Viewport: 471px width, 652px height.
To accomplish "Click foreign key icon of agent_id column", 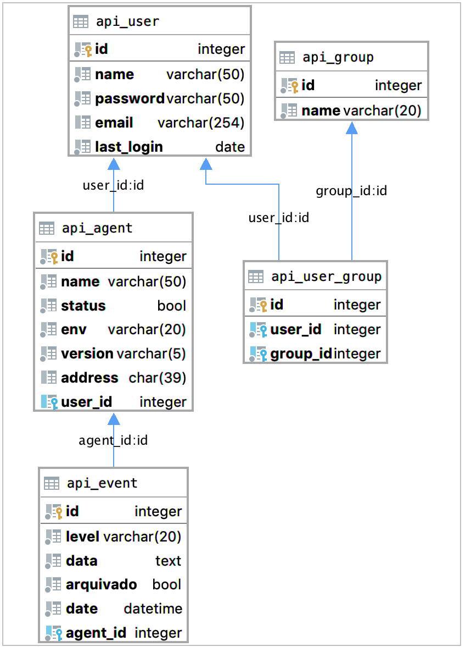I will 53,633.
